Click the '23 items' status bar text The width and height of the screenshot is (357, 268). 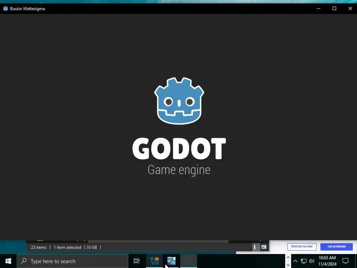tap(38, 247)
